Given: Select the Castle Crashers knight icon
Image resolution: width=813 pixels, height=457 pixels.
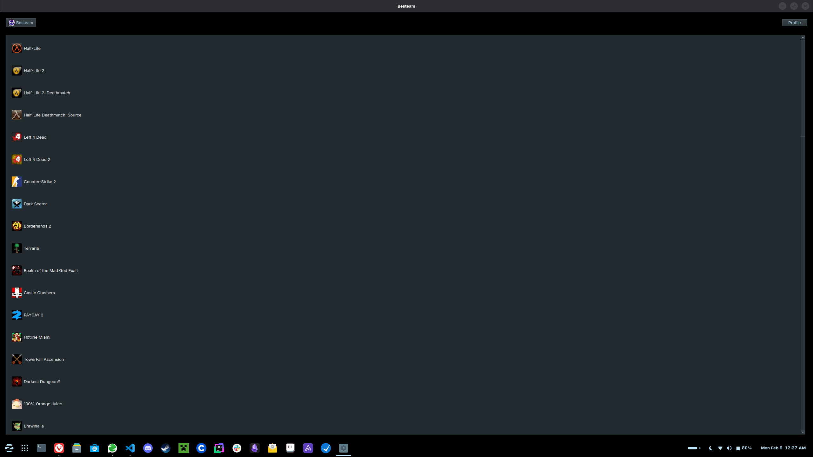Looking at the screenshot, I should coord(17,293).
